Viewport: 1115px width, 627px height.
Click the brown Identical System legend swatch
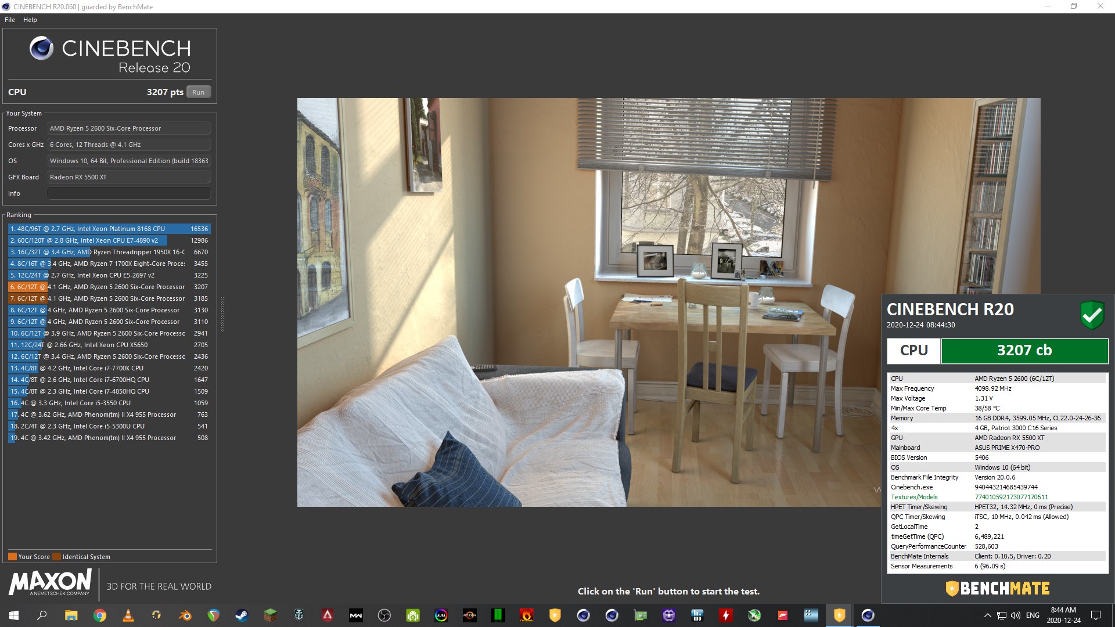[x=56, y=557]
